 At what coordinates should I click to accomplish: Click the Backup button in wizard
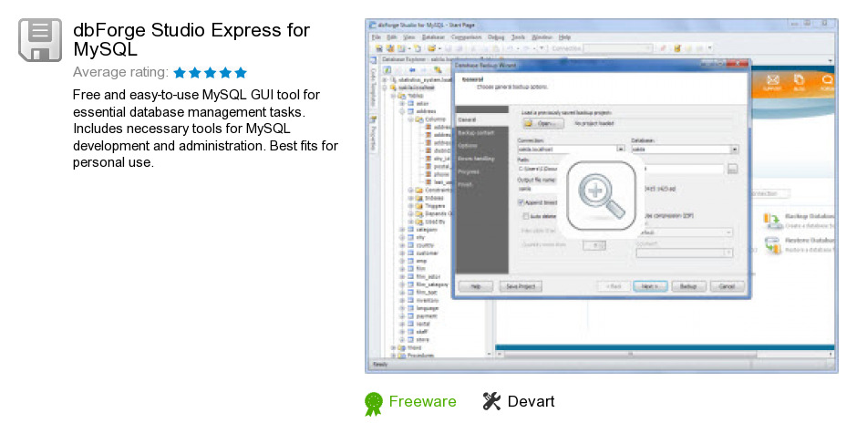[688, 286]
